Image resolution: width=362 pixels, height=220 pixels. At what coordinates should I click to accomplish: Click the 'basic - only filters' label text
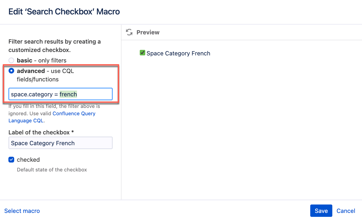(x=42, y=60)
